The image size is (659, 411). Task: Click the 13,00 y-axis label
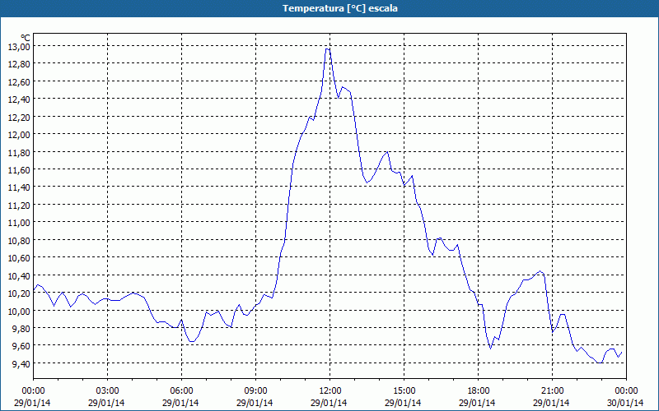[18, 47]
